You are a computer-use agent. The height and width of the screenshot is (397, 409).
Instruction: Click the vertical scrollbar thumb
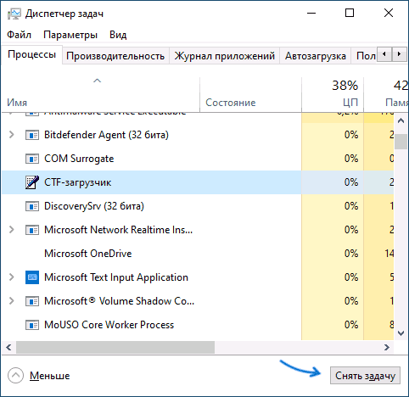(x=401, y=142)
